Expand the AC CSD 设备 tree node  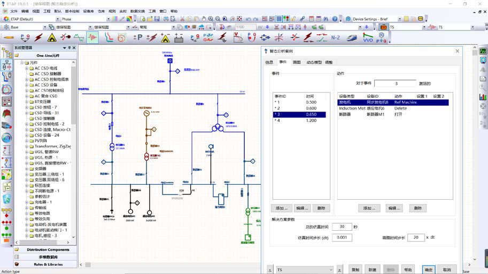tap(27, 85)
